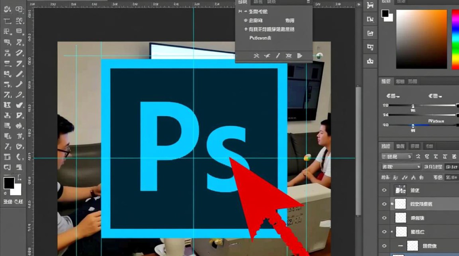Pick a shade in the orange color field
Image resolution: width=459 pixels, height=256 pixels.
pyautogui.click(x=421, y=39)
